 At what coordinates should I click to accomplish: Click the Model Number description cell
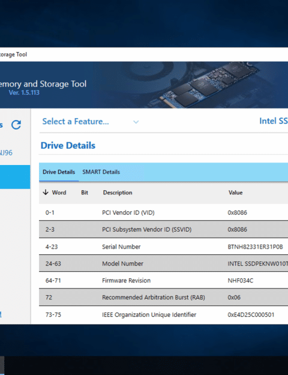(123, 263)
